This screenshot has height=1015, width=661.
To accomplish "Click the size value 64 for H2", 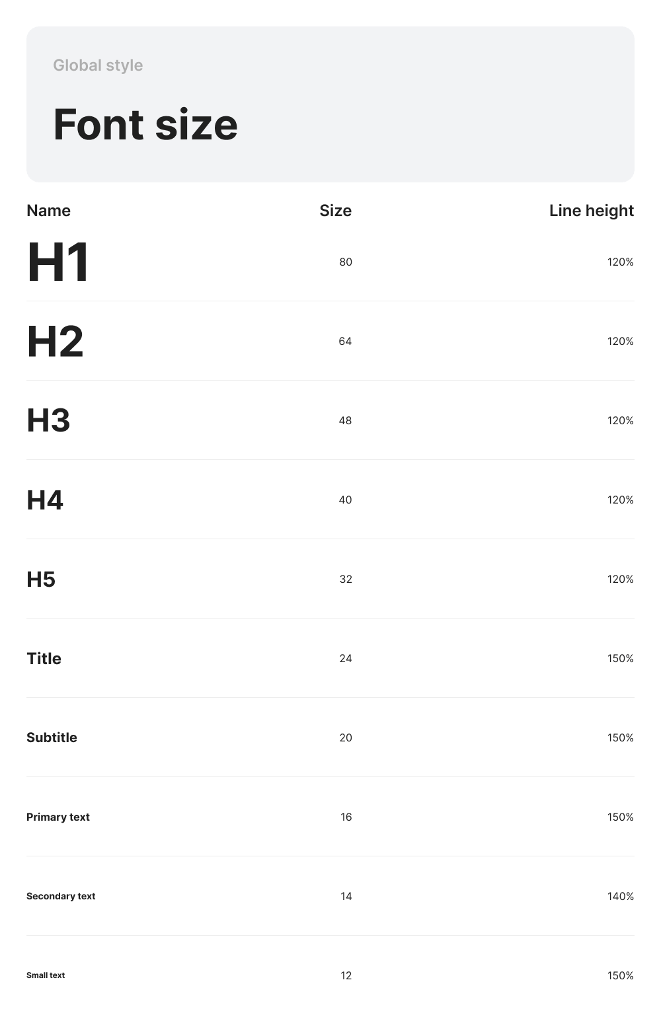I will (345, 341).
